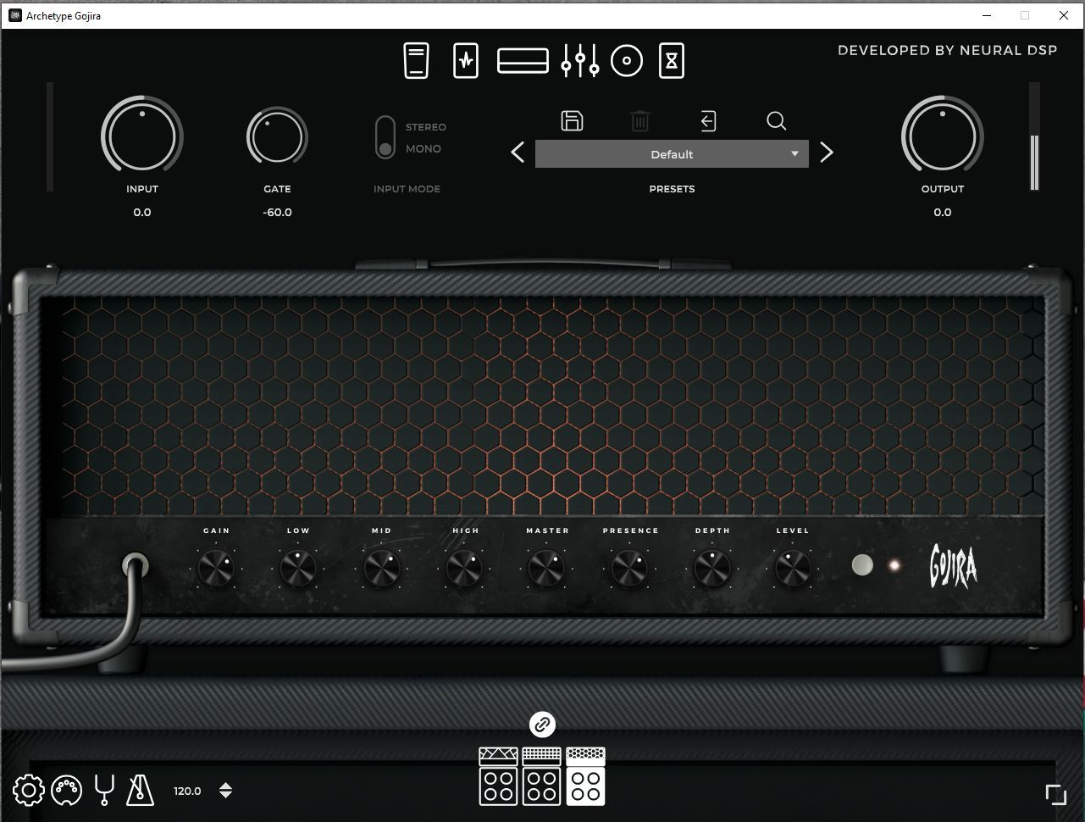Screen dimensions: 1085x822
Task: Close the Archetype Gojira window
Action: (1064, 15)
